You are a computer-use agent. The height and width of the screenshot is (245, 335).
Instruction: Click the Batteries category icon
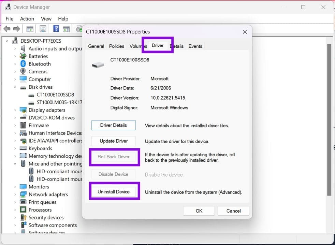(23, 56)
